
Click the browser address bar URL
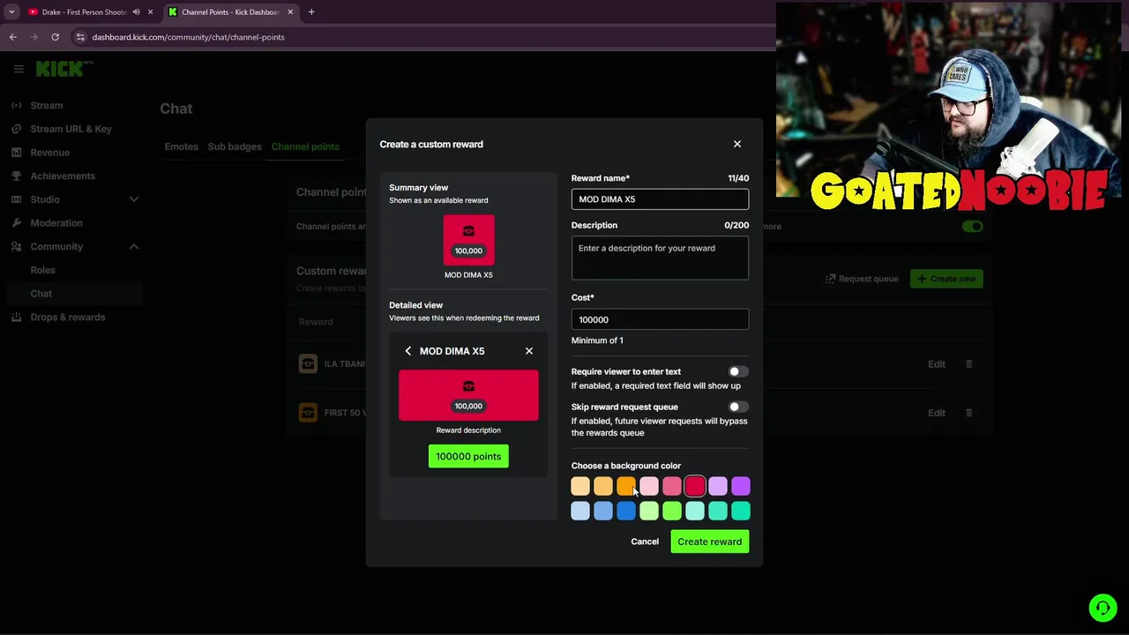pyautogui.click(x=188, y=37)
